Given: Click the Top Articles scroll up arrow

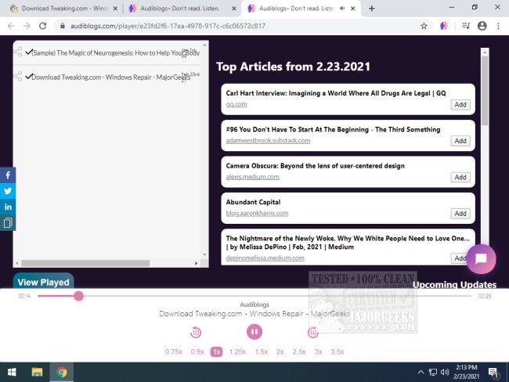Looking at the screenshot, I should point(485,52).
